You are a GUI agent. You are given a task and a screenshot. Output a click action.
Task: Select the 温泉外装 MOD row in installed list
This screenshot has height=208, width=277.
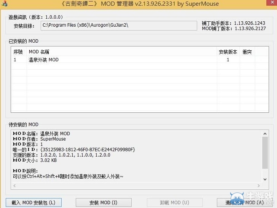point(140,60)
